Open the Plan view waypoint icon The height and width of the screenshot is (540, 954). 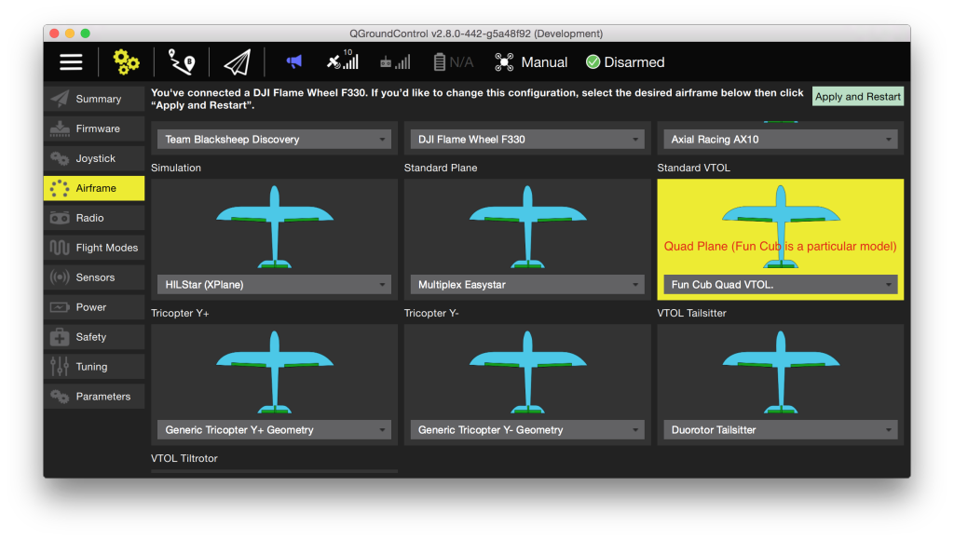181,61
